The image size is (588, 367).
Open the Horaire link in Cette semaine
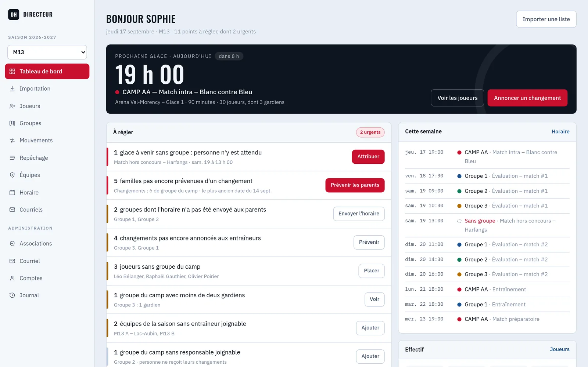tap(560, 131)
